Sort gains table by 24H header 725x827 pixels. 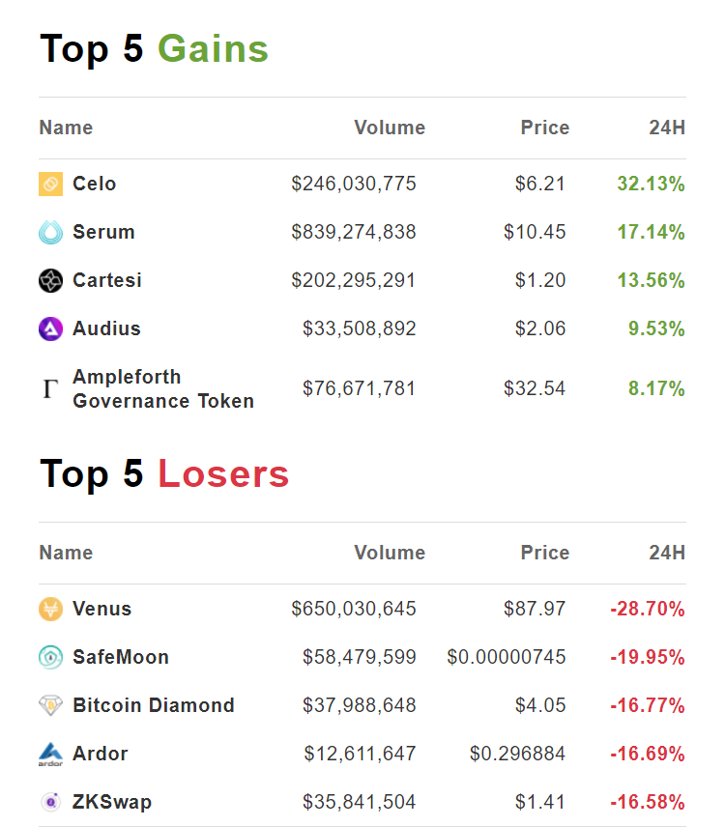667,128
